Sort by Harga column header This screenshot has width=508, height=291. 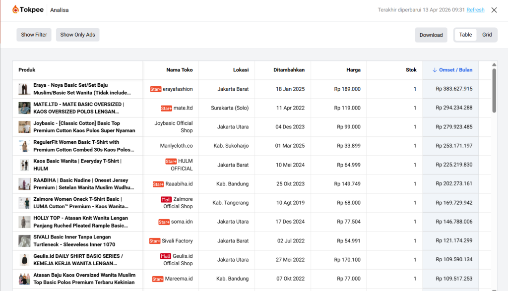click(x=353, y=70)
